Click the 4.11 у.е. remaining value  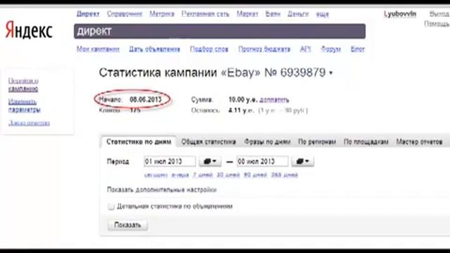[241, 110]
